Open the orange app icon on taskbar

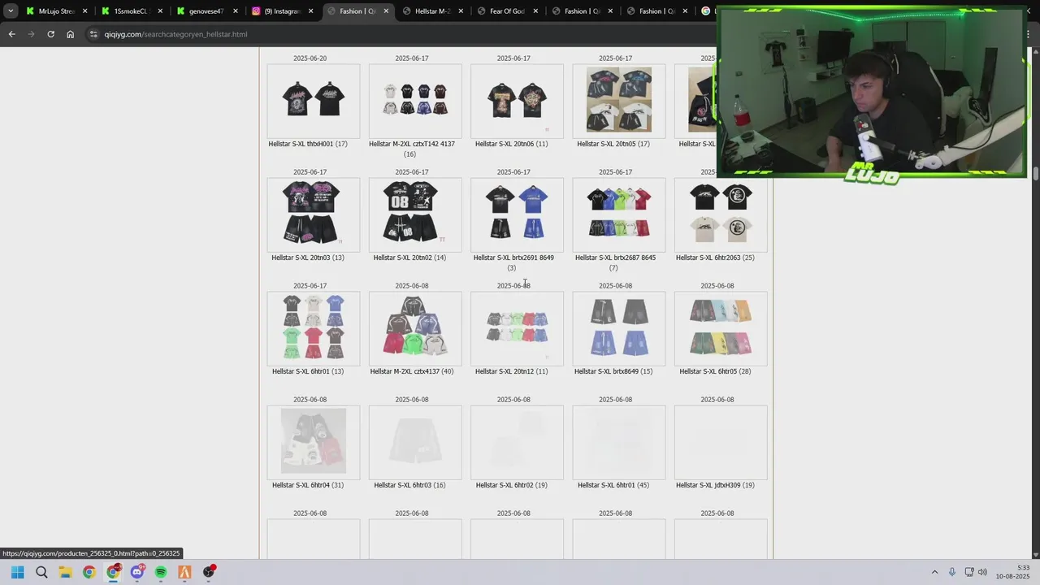(184, 572)
